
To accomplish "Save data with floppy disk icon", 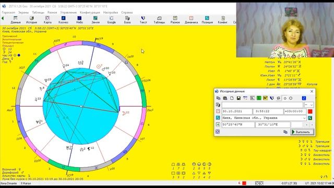I will click(238, 98).
